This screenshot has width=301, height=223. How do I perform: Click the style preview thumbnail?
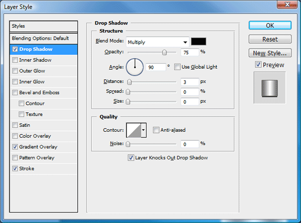pos(270,88)
